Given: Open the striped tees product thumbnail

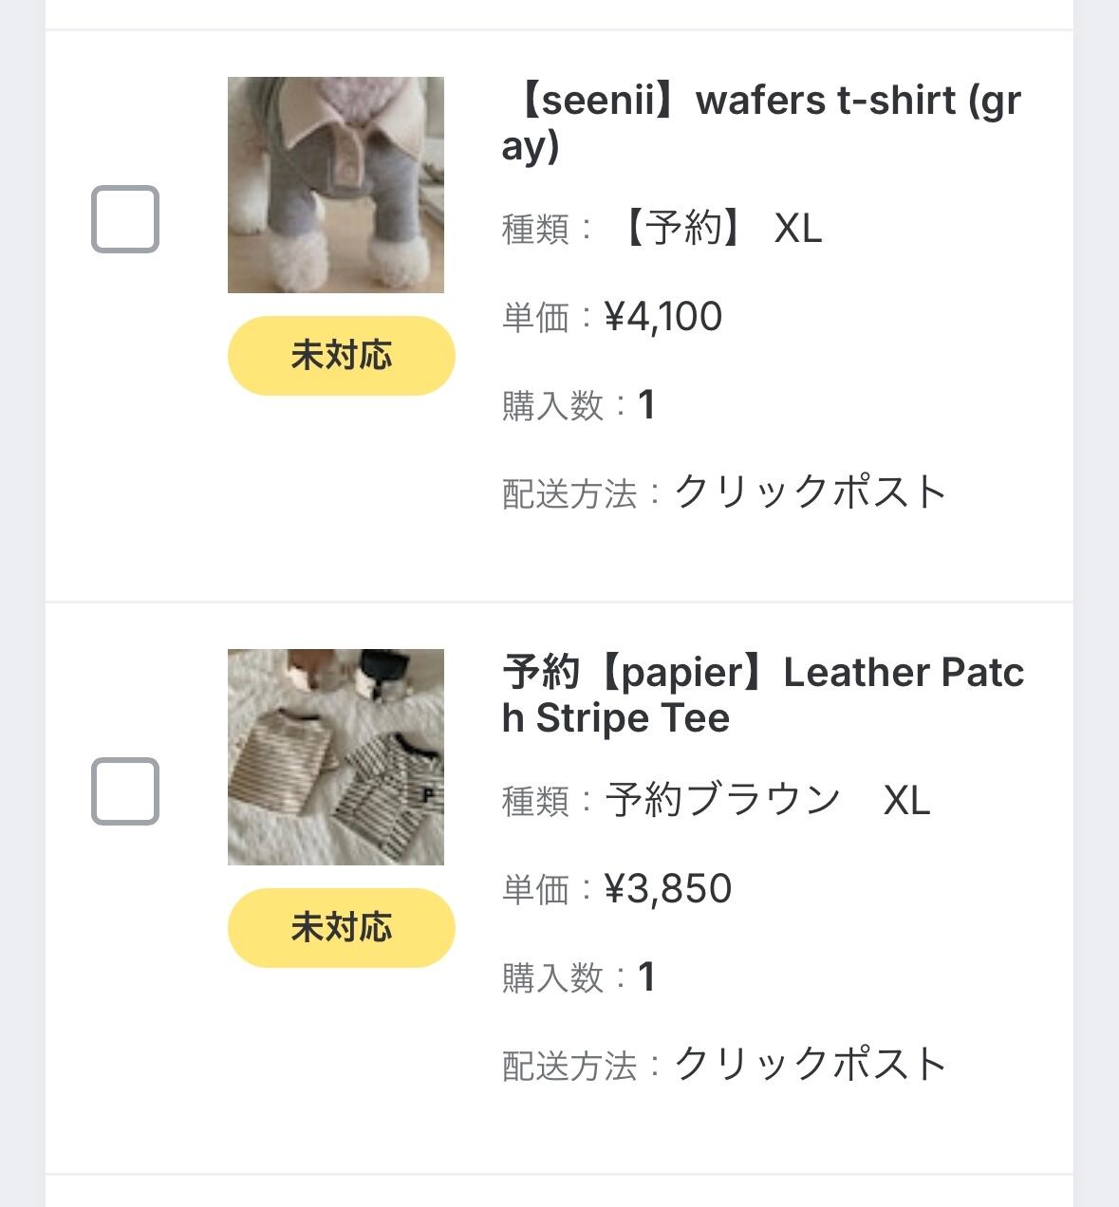Looking at the screenshot, I should click(336, 757).
